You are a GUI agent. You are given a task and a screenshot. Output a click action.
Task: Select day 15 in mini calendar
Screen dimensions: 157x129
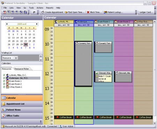coord(22,38)
